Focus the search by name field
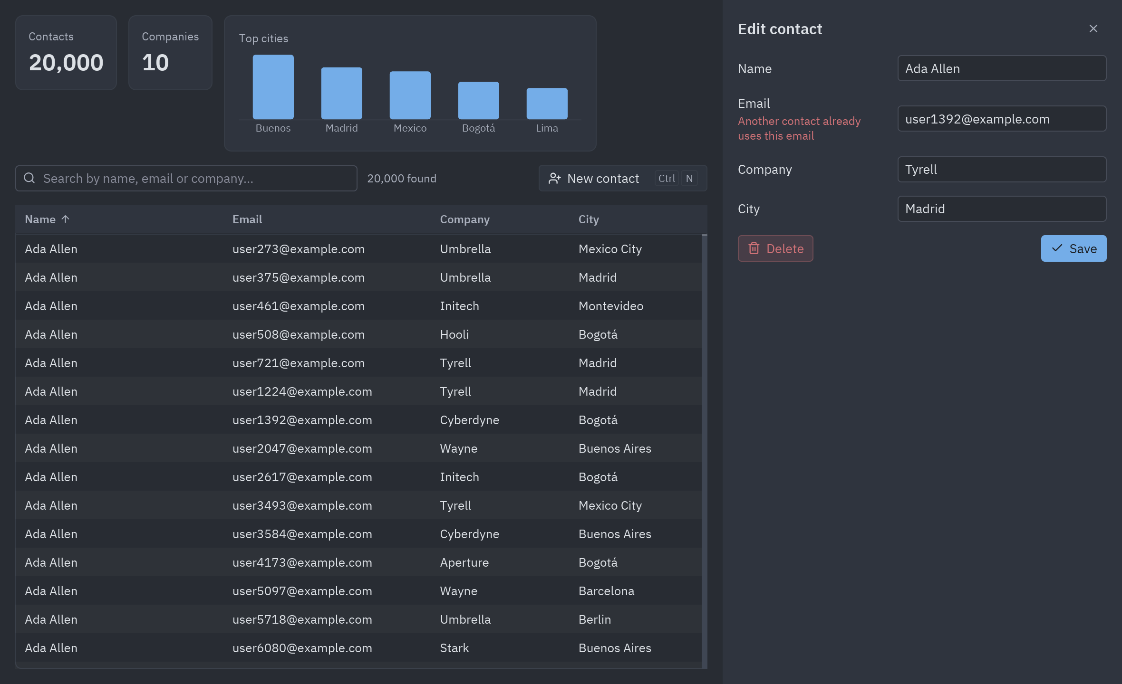 point(186,178)
